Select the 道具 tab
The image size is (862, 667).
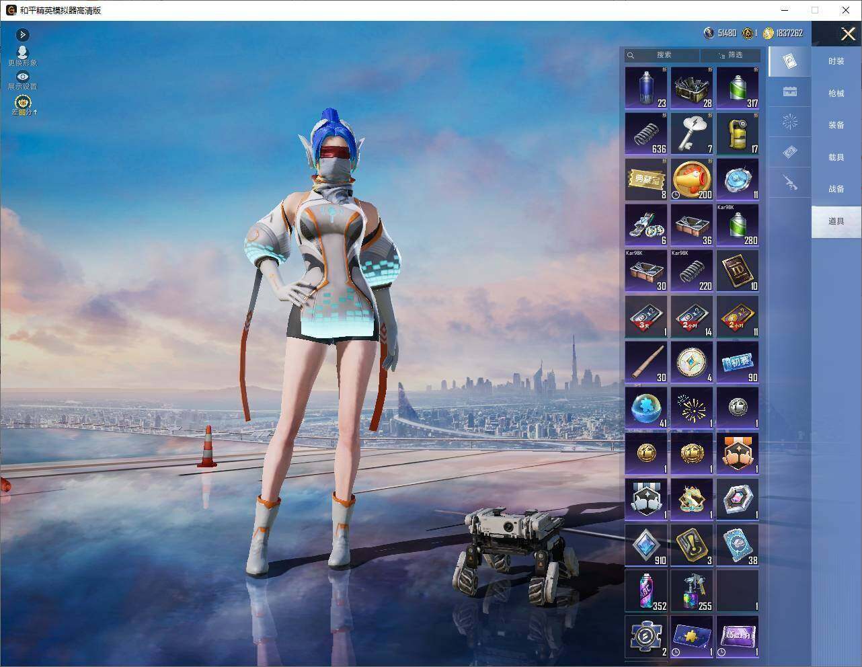(x=836, y=221)
